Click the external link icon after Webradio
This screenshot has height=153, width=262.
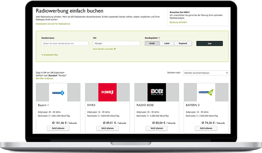click(69, 24)
